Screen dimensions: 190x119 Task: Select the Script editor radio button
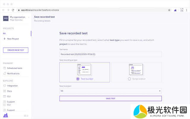click(x=129, y=79)
